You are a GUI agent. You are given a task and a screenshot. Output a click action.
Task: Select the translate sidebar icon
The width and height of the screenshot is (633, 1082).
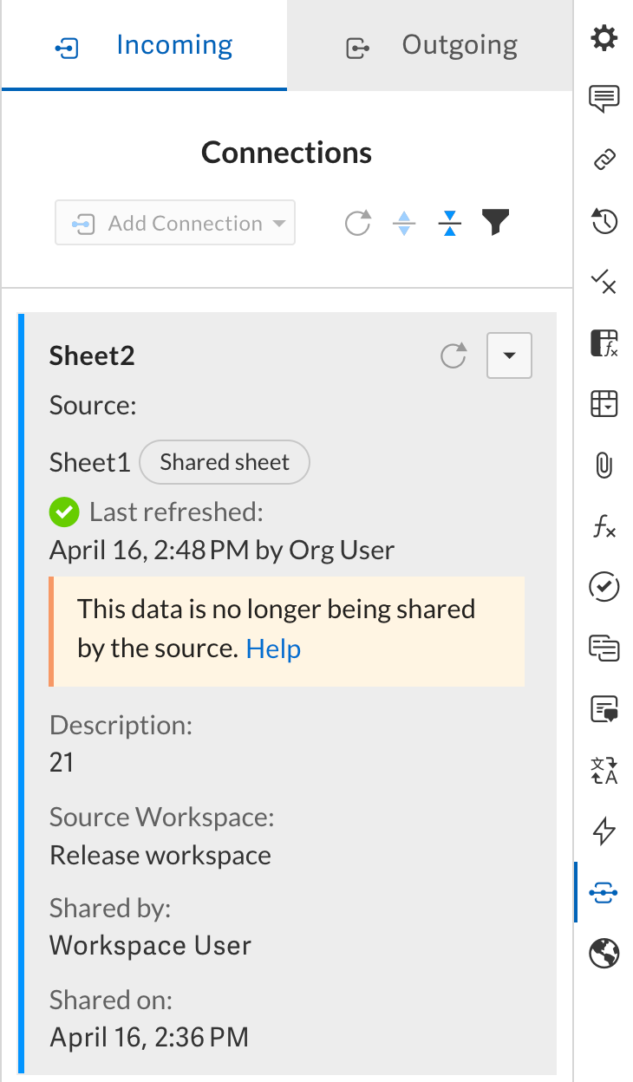(604, 770)
